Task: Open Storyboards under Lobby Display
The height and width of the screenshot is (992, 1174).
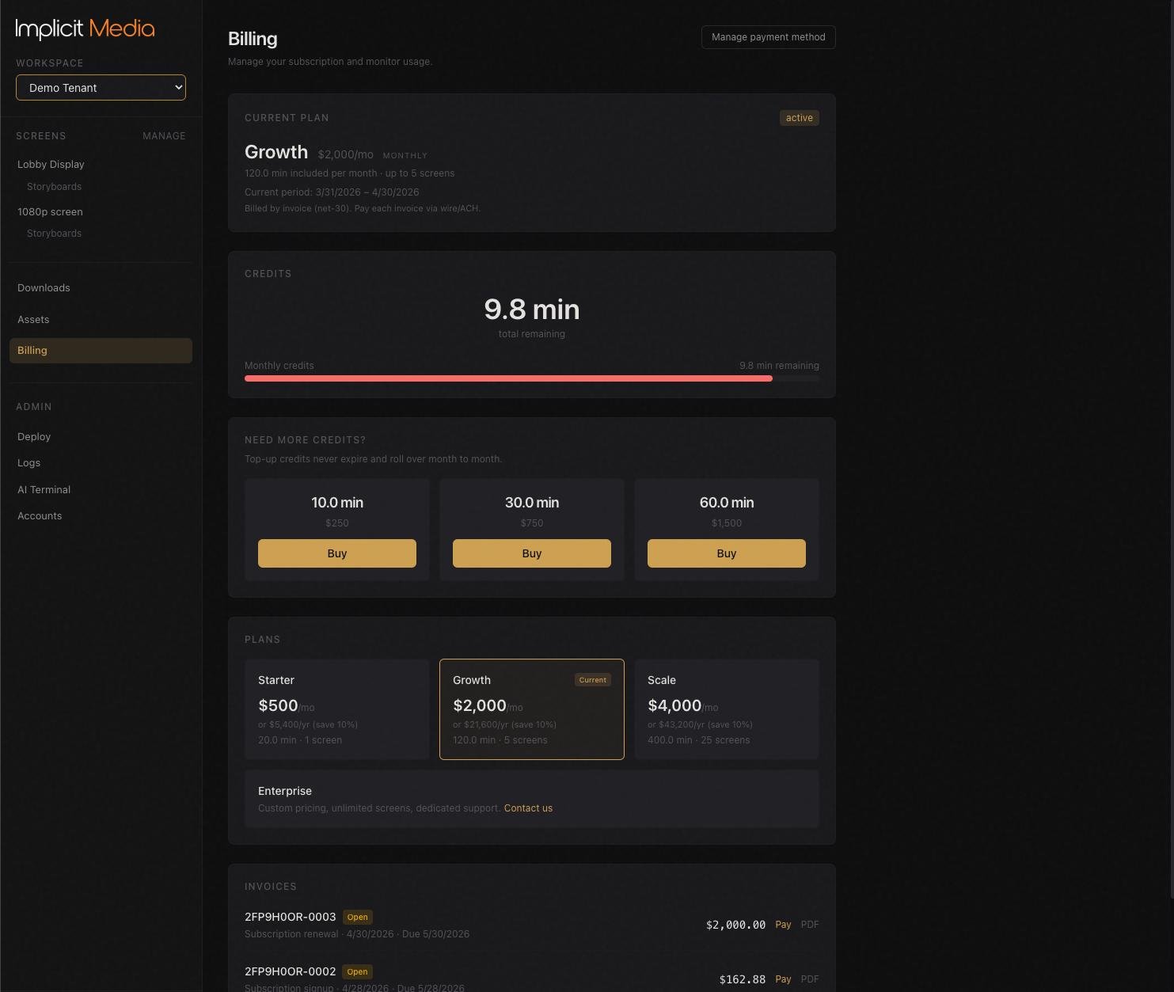Action: pyautogui.click(x=54, y=187)
